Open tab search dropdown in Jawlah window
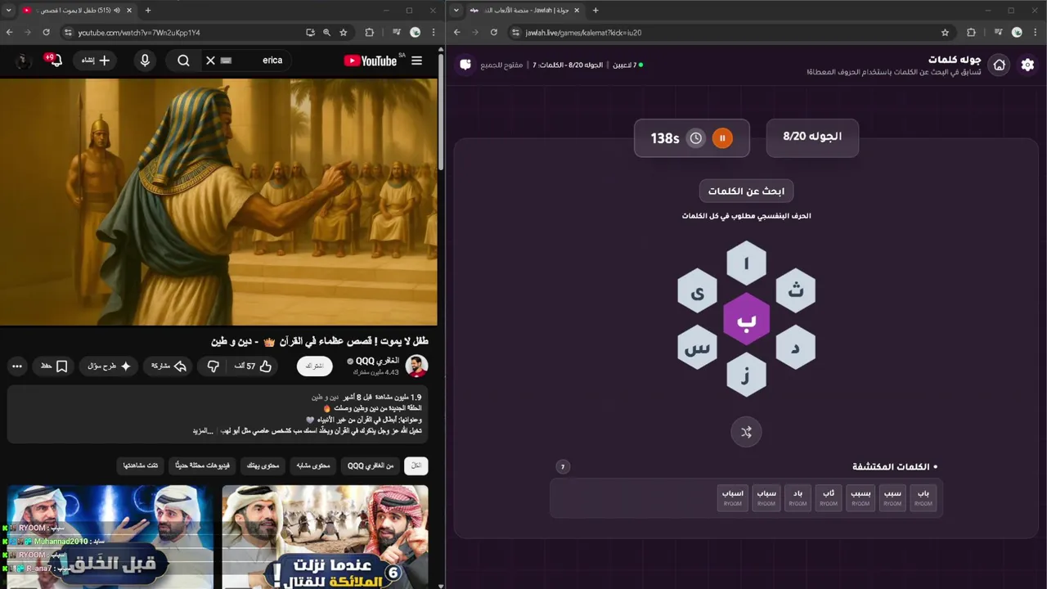This screenshot has width=1047, height=589. [x=456, y=11]
